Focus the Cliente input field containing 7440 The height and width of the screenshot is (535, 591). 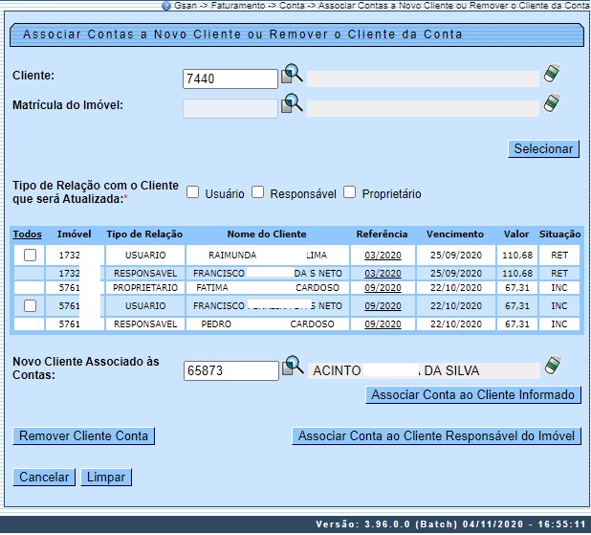click(x=230, y=78)
